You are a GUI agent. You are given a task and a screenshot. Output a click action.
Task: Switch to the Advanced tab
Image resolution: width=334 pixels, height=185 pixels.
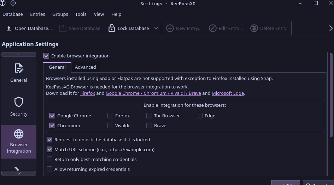tap(86, 67)
